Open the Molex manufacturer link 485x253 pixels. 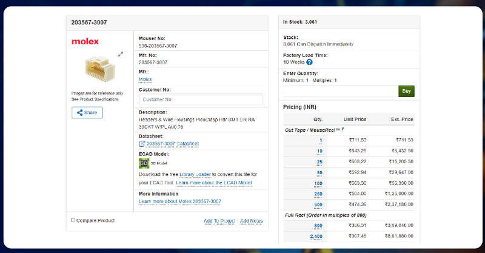(145, 79)
